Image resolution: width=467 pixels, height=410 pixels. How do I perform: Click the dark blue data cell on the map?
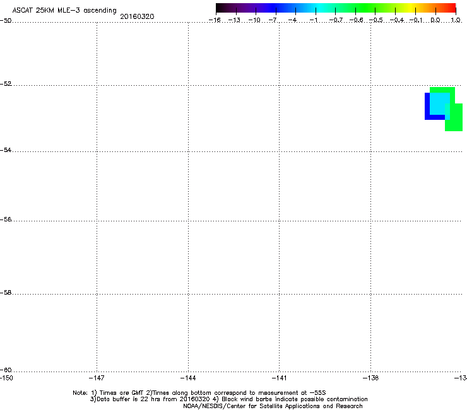coord(427,107)
